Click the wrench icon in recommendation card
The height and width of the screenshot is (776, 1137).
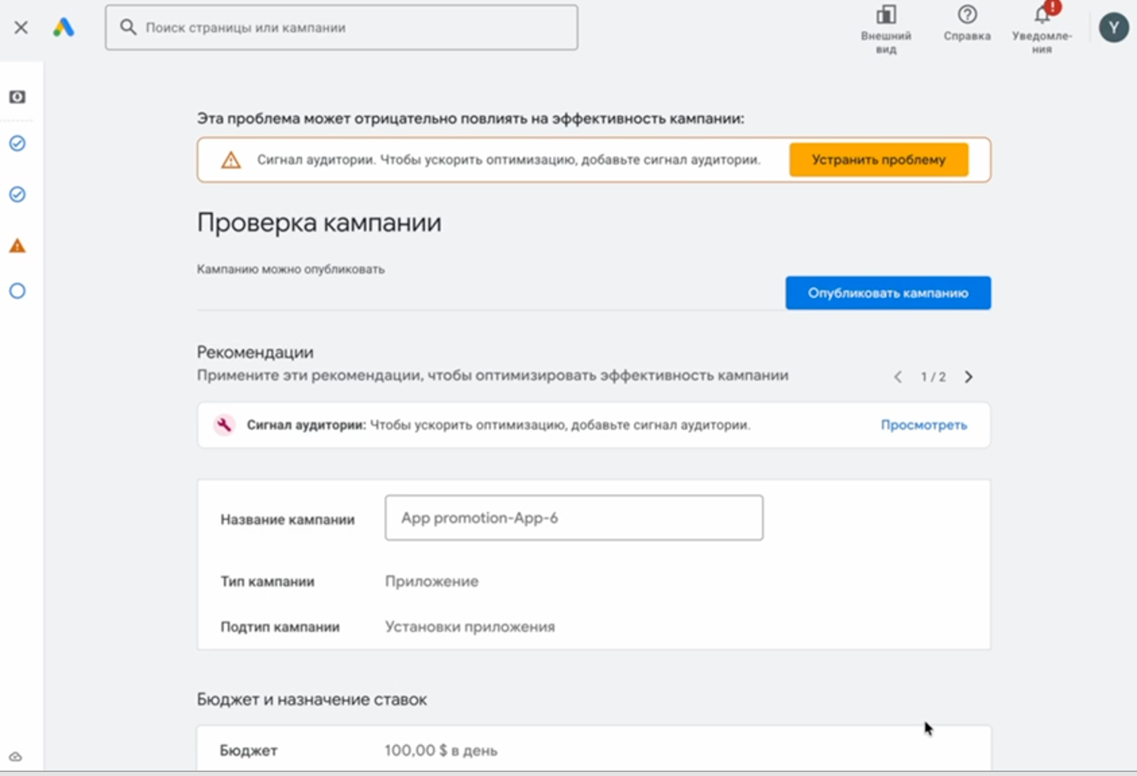point(224,425)
